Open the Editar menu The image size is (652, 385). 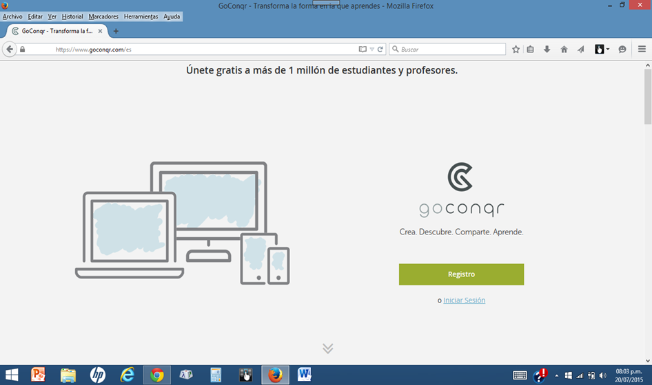point(35,16)
